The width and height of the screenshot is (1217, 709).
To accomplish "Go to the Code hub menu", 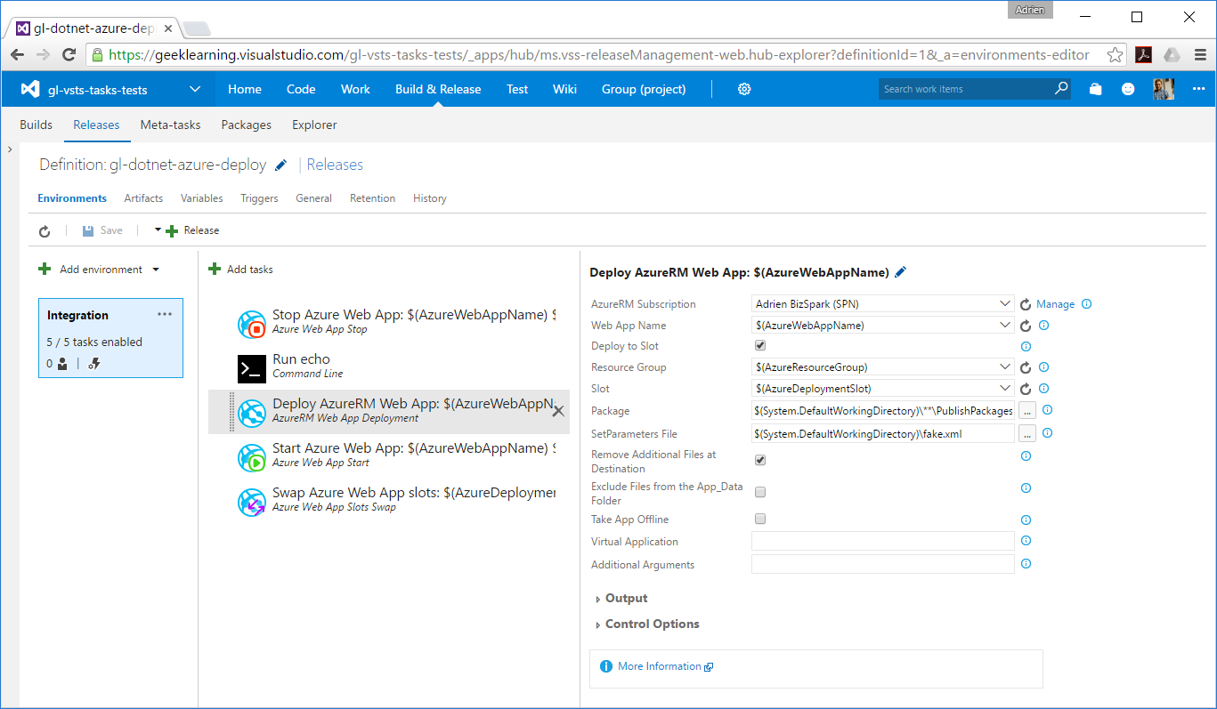I will (301, 89).
